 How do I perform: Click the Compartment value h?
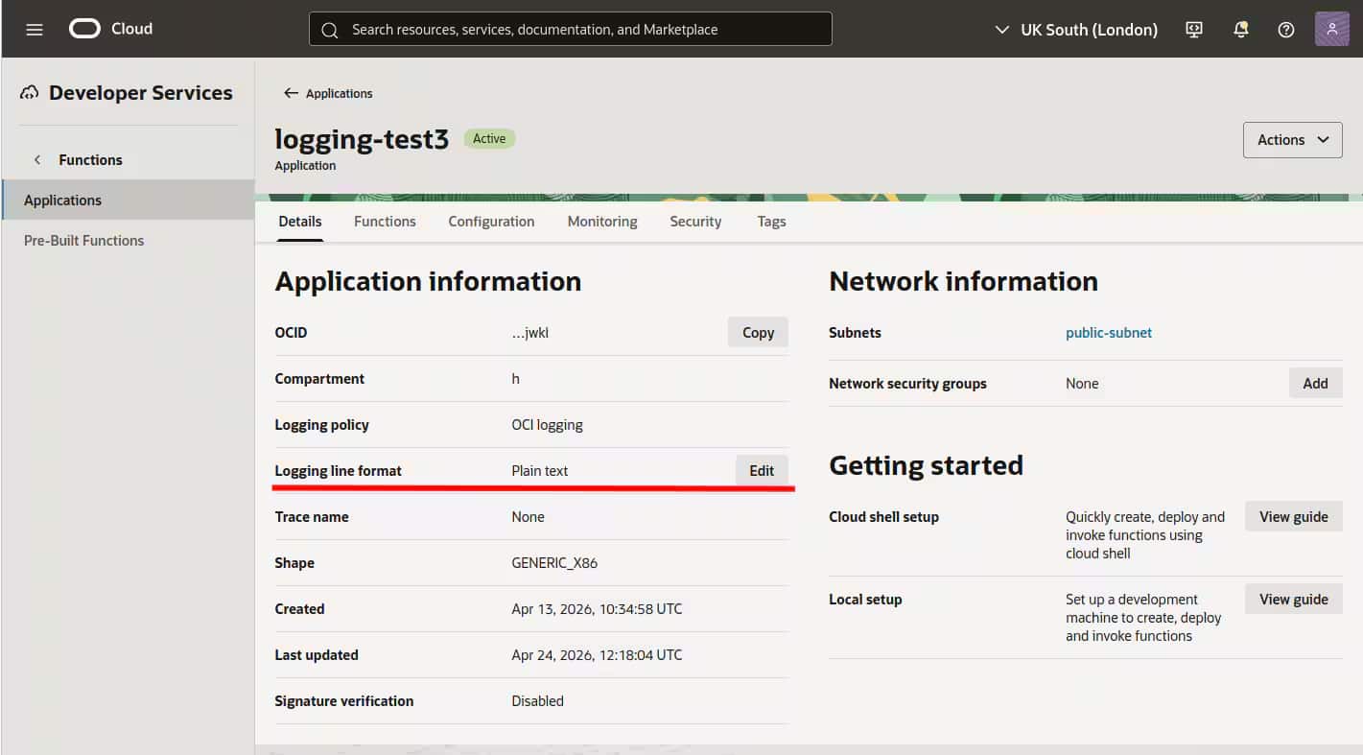(516, 379)
